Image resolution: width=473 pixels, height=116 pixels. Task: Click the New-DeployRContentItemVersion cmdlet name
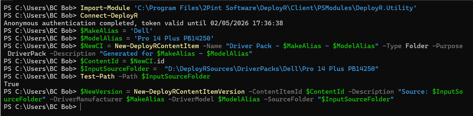pos(189,92)
